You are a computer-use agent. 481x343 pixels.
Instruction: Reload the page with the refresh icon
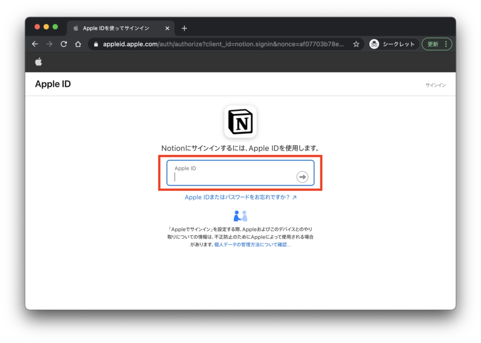click(x=64, y=44)
